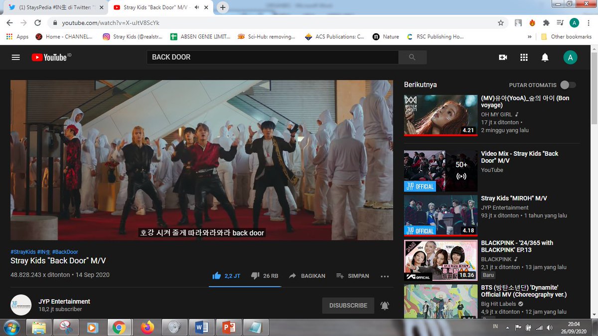Open YooA Bon voyage video thumbnail
The image size is (598, 336).
(x=441, y=115)
